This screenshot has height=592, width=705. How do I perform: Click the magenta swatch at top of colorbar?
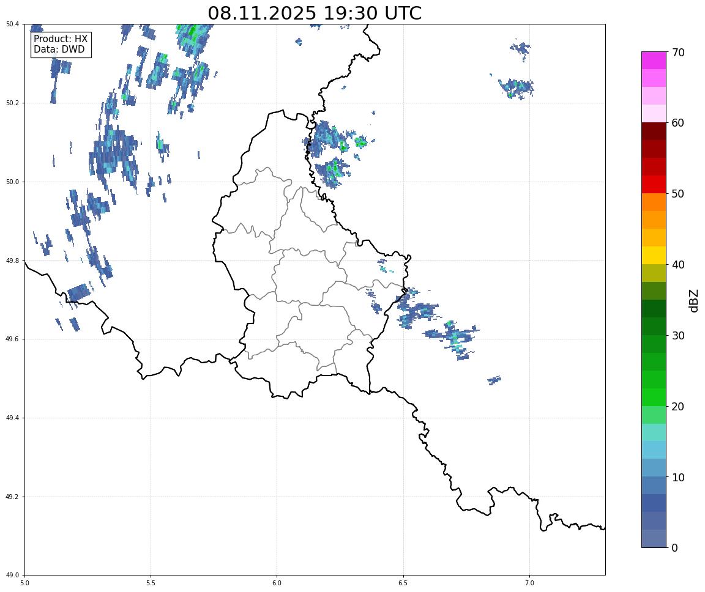(654, 60)
